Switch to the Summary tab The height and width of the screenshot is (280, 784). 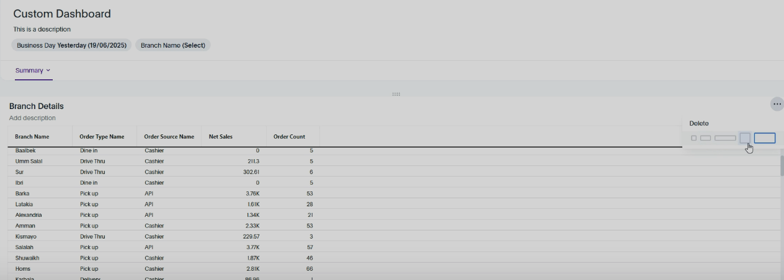29,71
